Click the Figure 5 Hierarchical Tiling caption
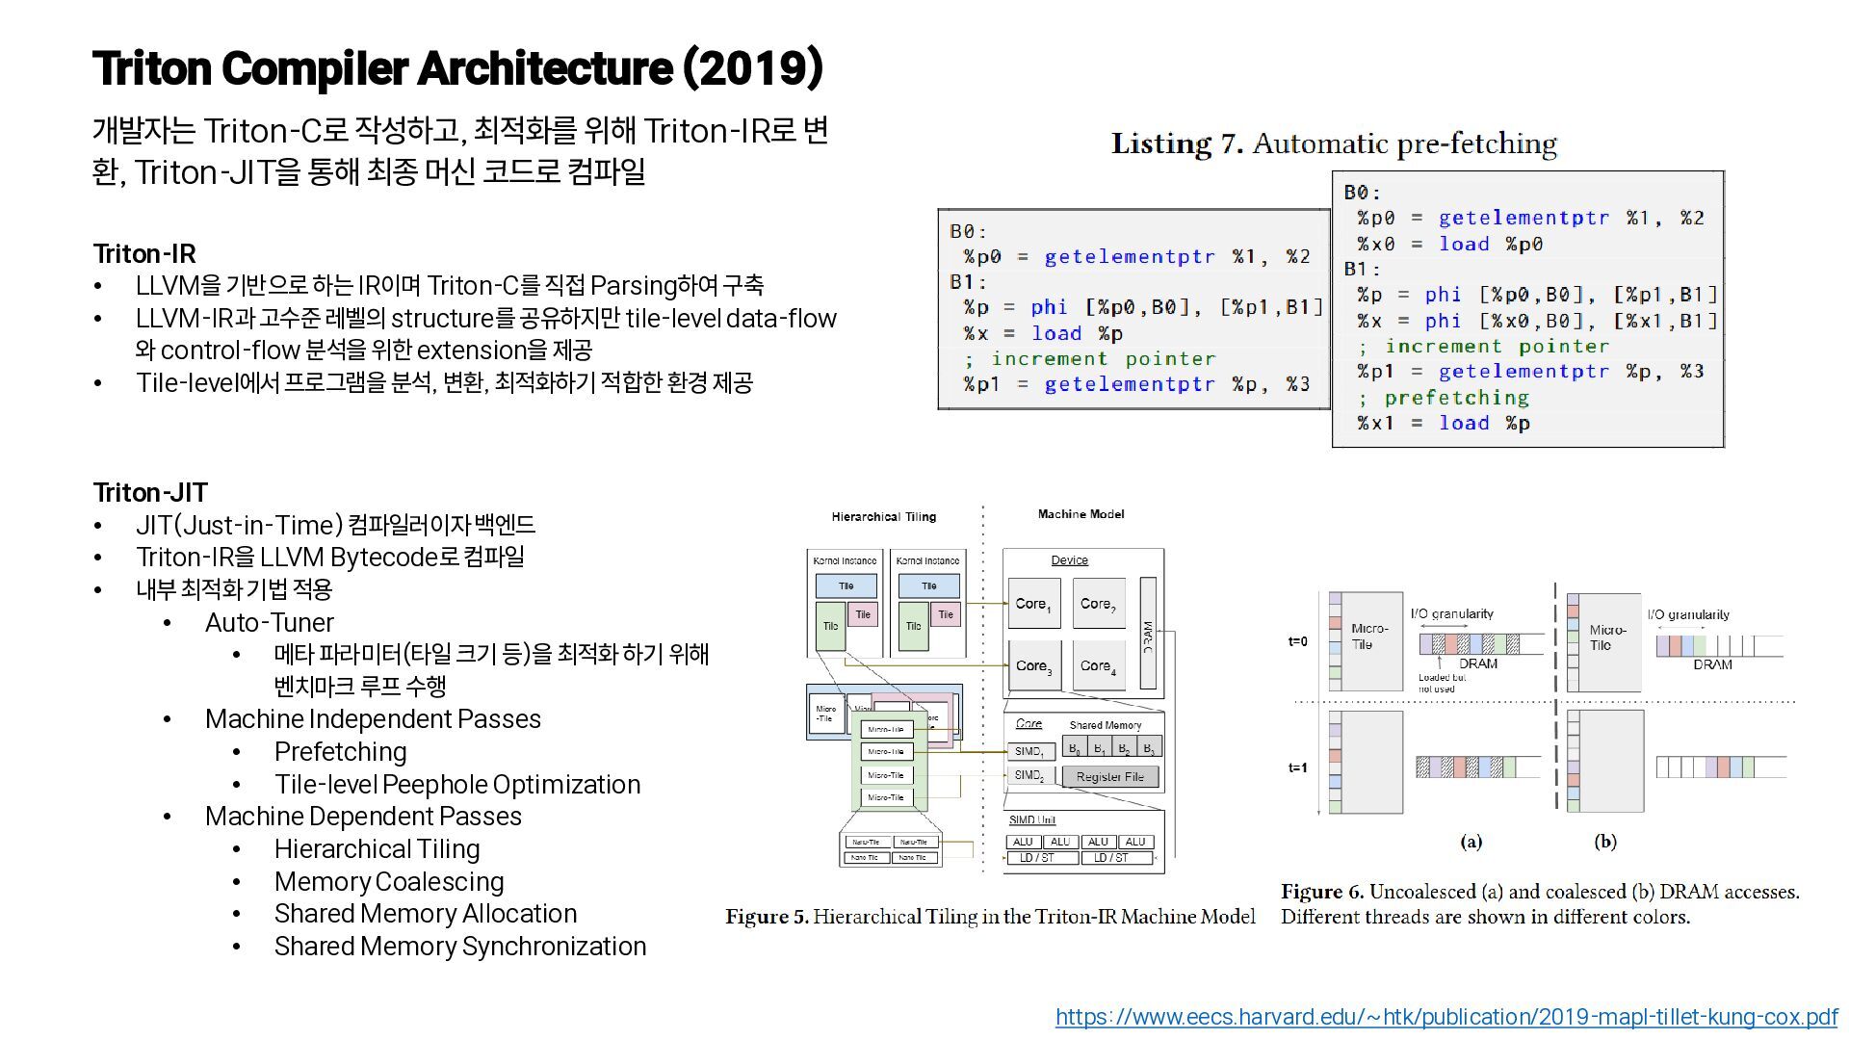 (990, 917)
